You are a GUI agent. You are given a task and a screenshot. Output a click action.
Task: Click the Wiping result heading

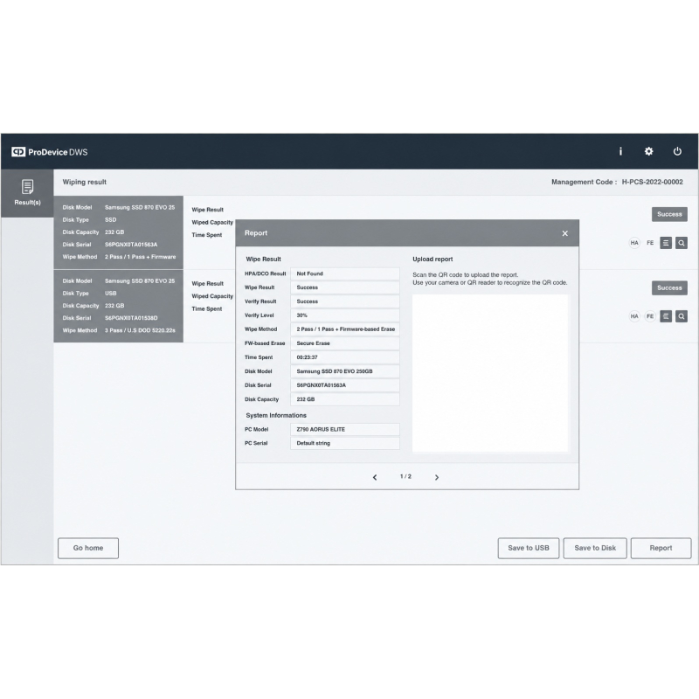(84, 182)
